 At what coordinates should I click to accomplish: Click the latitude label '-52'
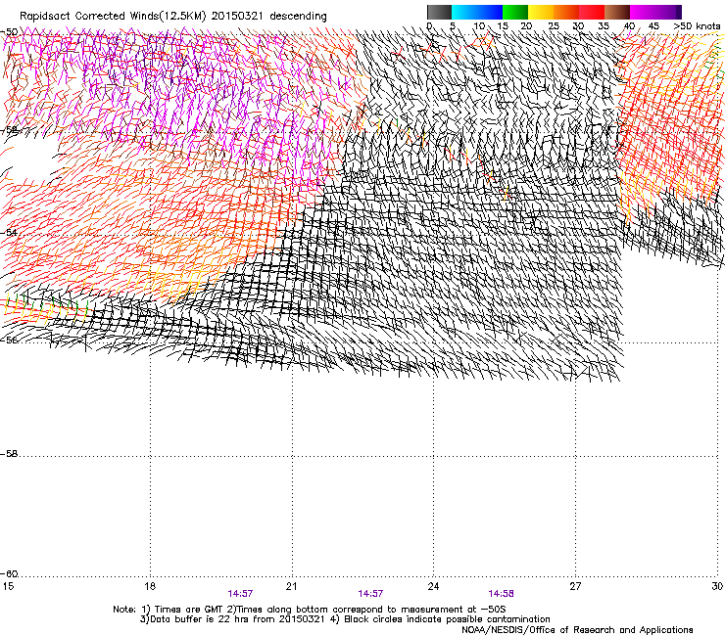point(9,131)
